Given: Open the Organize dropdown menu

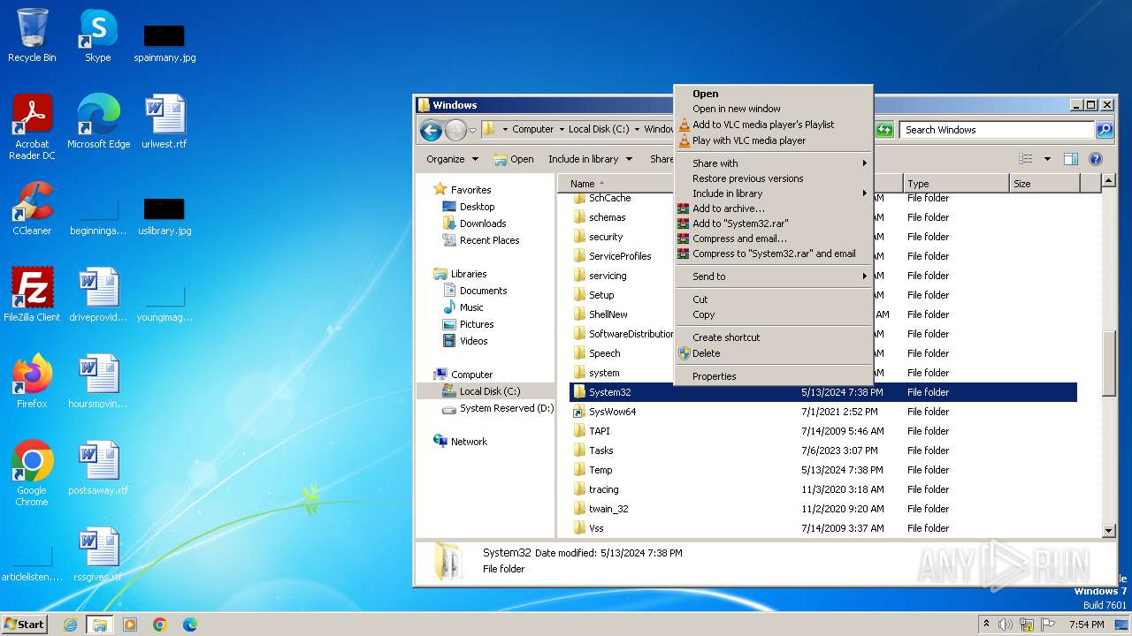Looking at the screenshot, I should (452, 159).
